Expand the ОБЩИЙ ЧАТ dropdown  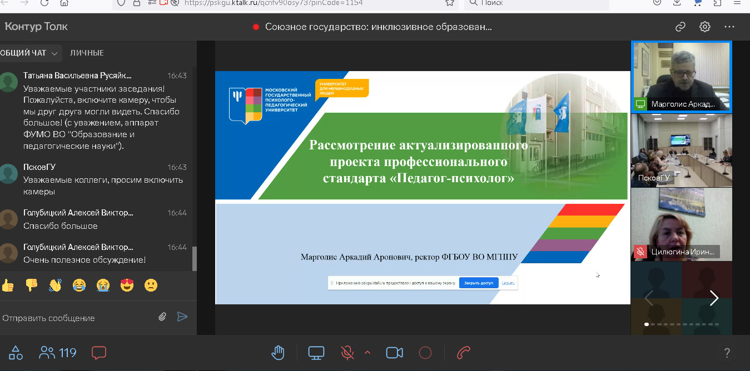(54, 53)
